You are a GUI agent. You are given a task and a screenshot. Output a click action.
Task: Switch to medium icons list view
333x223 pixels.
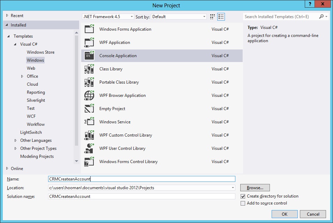pyautogui.click(x=221, y=16)
